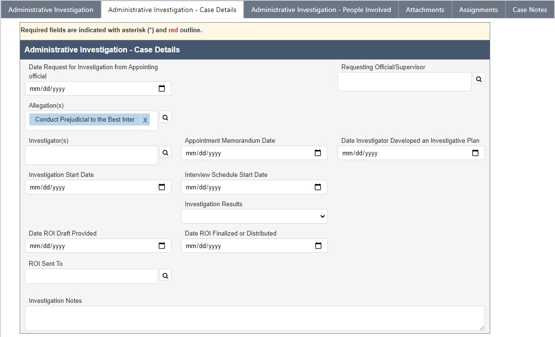Open the Assignments tab
This screenshot has height=337, width=555.
(x=479, y=10)
